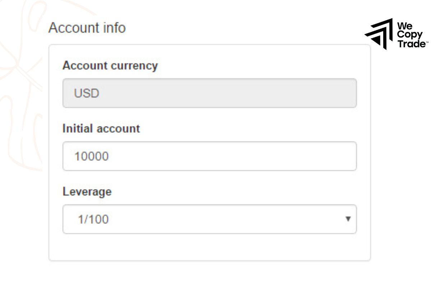Click the WeCopyTrade arrow logo icon
Screen dimensions: 431x287
click(x=379, y=34)
